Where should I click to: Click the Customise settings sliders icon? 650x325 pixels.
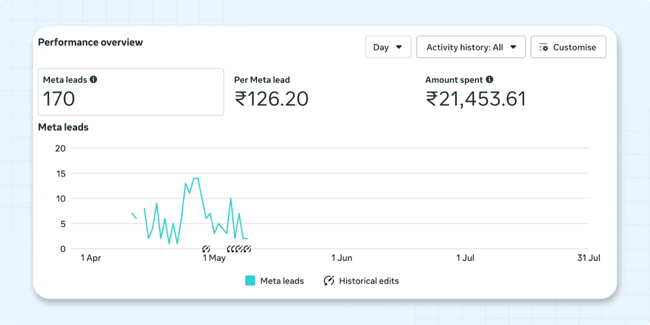(544, 47)
